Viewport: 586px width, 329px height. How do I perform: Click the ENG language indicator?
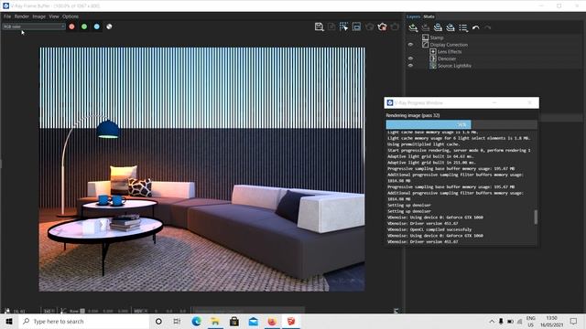531,322
